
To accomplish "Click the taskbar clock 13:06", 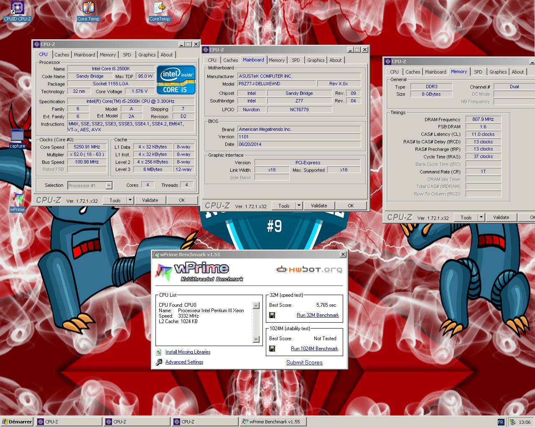I will [x=525, y=422].
